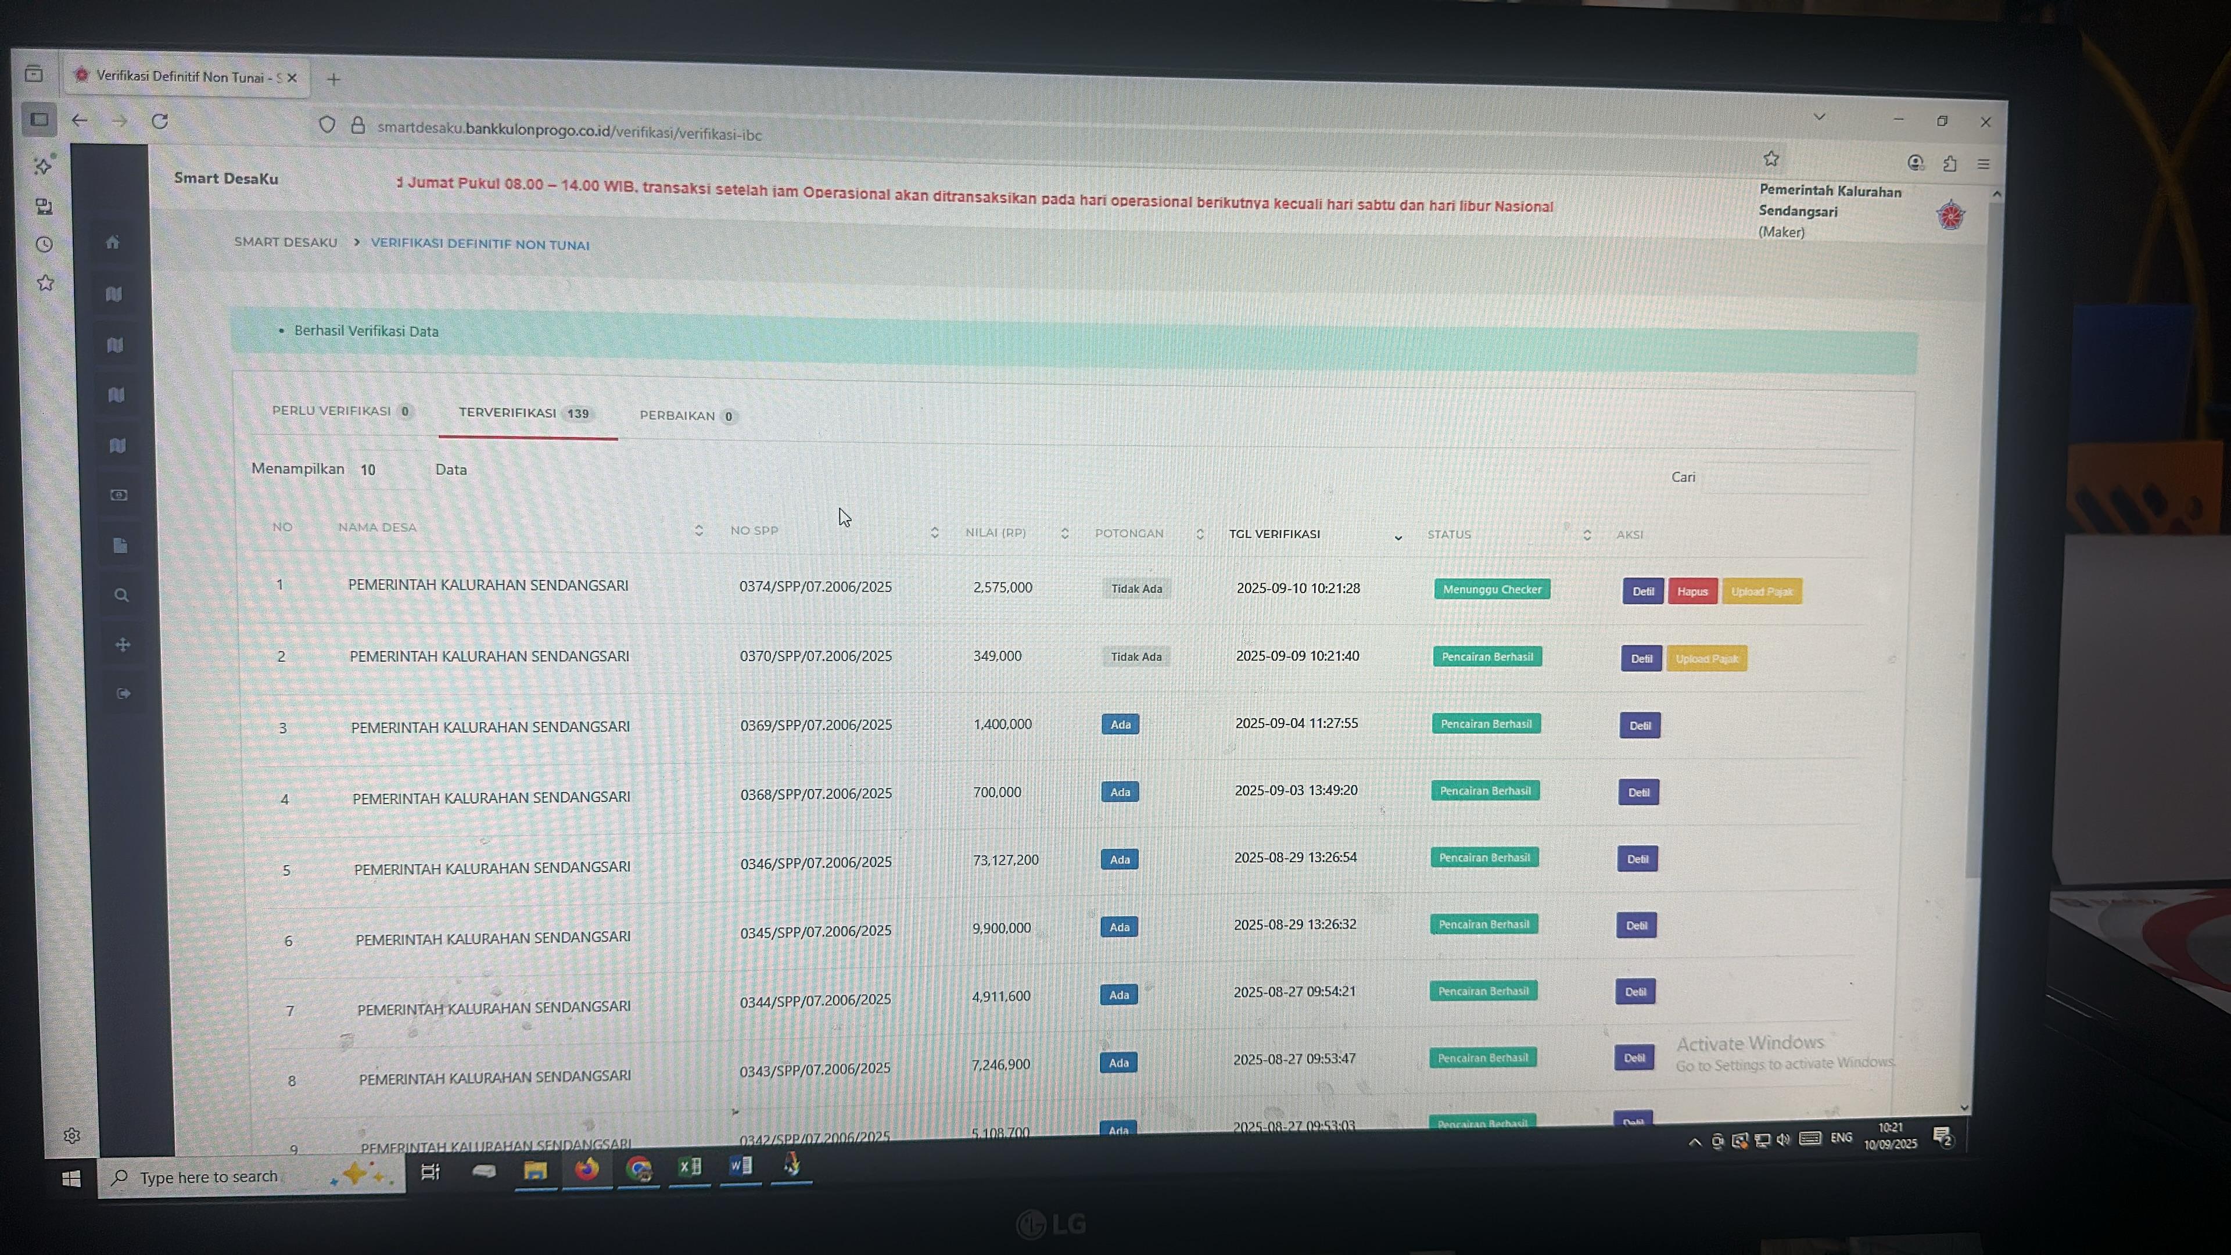Click the logout arrow sidebar icon

coord(123,693)
